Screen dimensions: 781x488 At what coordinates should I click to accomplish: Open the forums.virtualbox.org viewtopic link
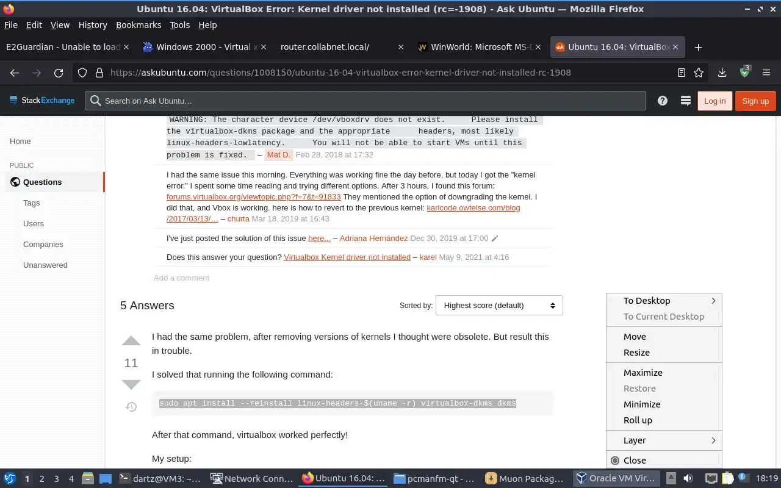(254, 197)
